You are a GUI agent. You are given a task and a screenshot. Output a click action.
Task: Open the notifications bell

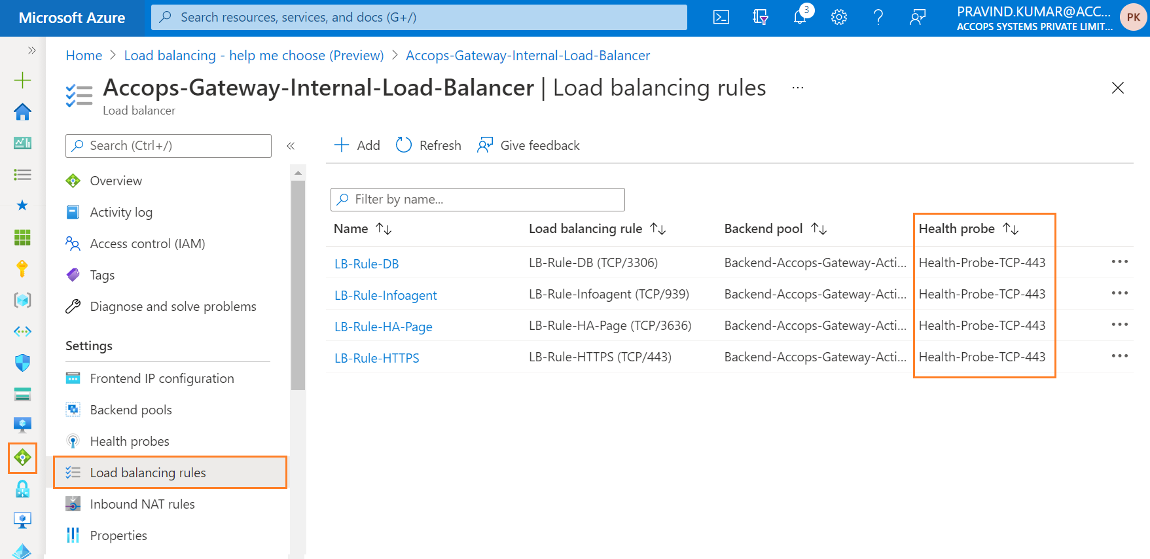(800, 18)
